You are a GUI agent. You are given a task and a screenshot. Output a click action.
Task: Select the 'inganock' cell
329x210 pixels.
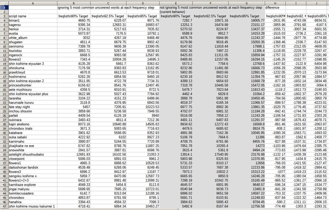(x=33, y=55)
